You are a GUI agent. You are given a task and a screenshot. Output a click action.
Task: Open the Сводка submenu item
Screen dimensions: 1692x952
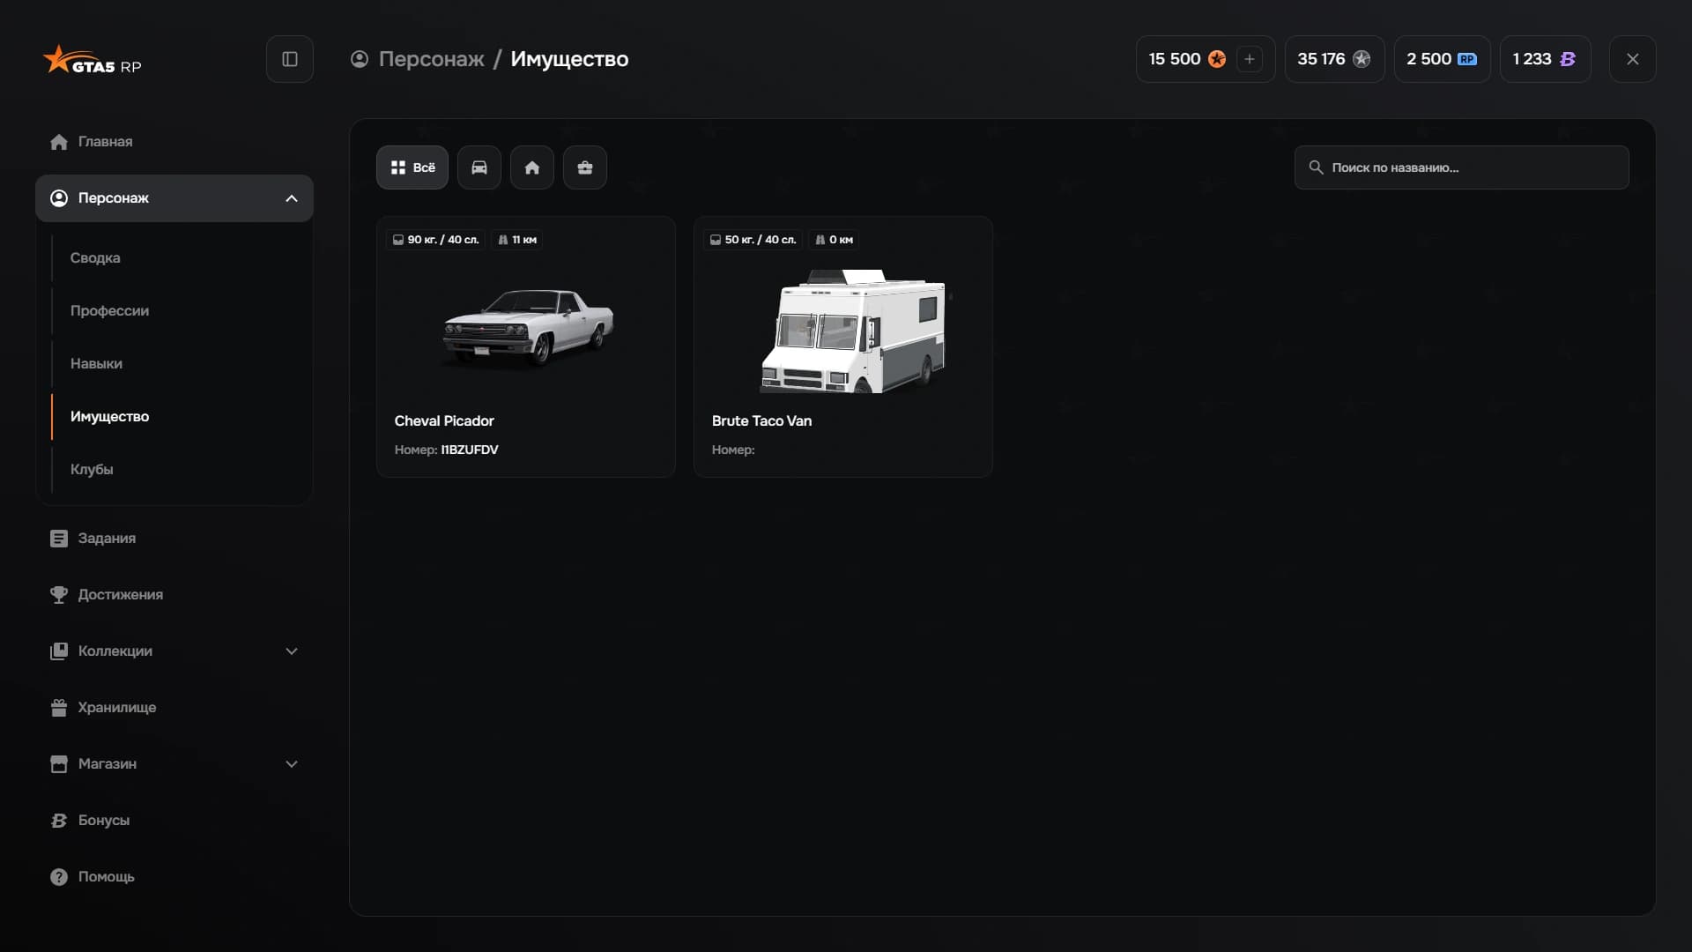click(95, 258)
